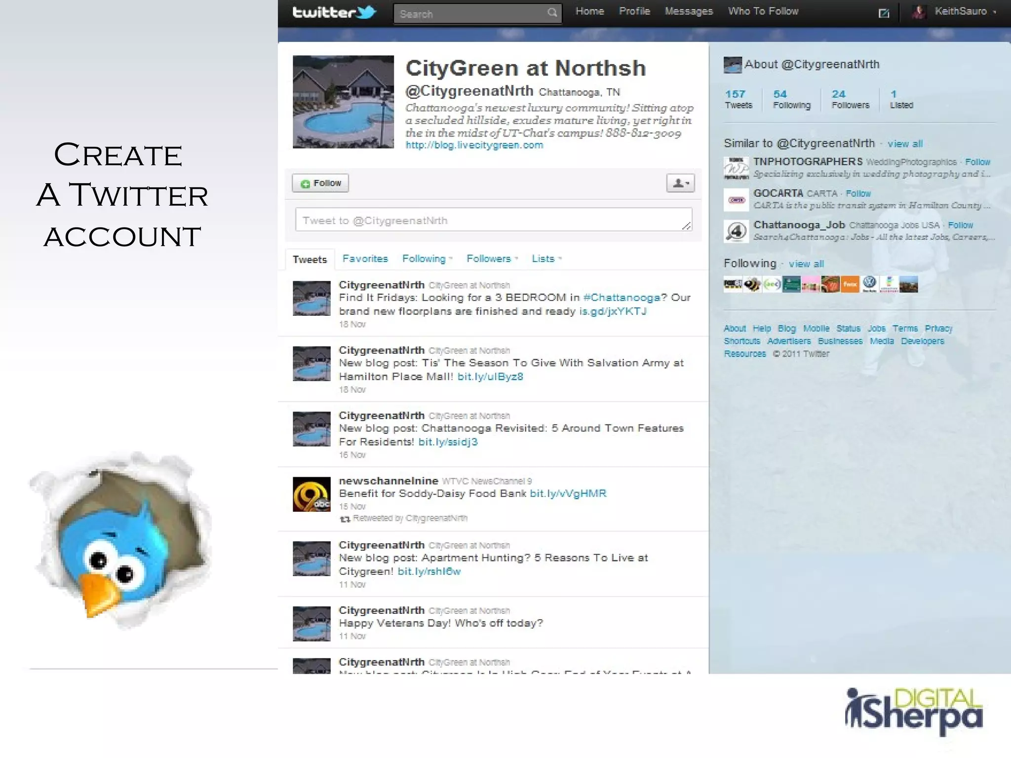
Task: Open the user actions dropdown button
Action: coord(680,183)
